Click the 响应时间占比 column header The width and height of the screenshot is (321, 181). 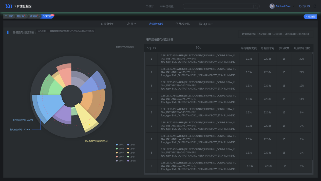[302, 48]
